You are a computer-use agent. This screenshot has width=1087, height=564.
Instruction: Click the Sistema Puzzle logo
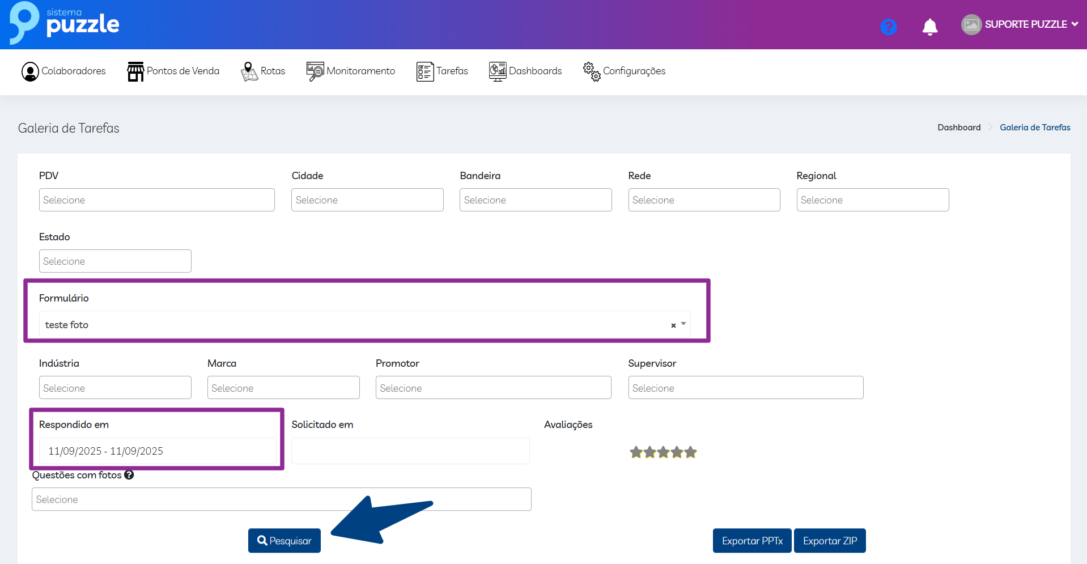[64, 24]
